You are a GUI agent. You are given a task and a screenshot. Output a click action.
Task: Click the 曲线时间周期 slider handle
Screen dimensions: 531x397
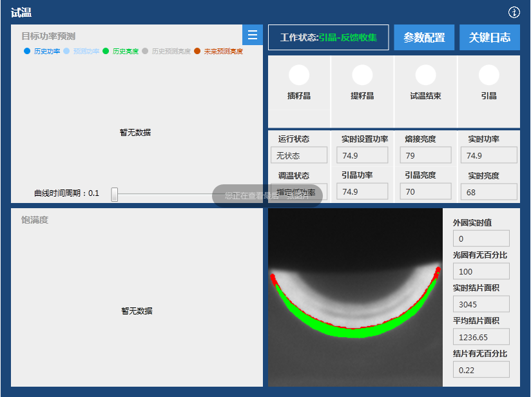pyautogui.click(x=115, y=194)
